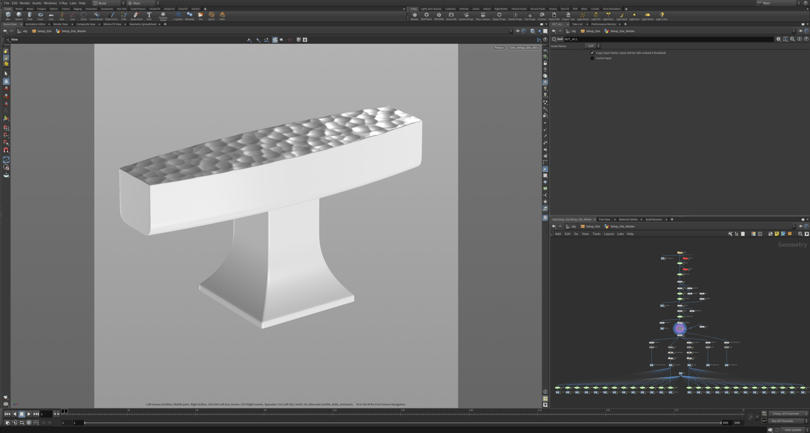Uncheck the Copy Input checkbox

point(592,53)
